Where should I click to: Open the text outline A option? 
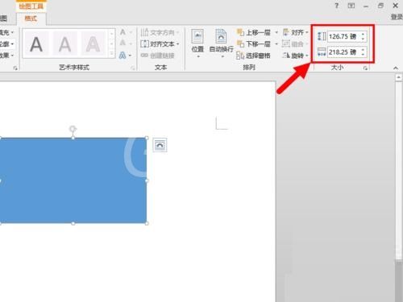tap(123, 43)
